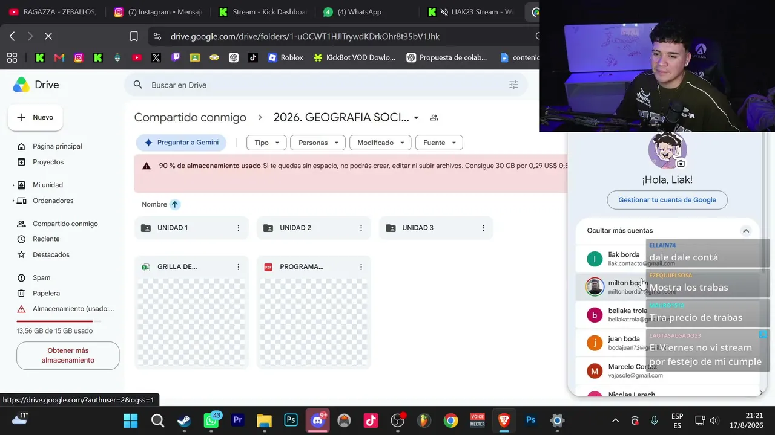775x435 pixels.
Task: Open more actions for PROGRAMA... file
Action: [361, 266]
